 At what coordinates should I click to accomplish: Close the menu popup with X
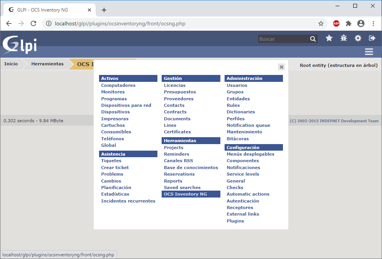[x=281, y=67]
